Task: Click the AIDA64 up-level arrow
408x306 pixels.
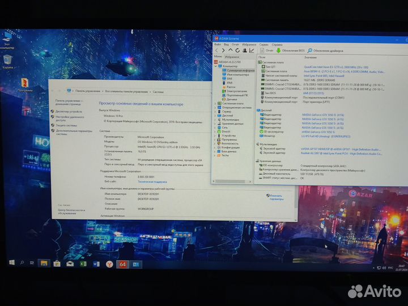Action: click(x=230, y=50)
